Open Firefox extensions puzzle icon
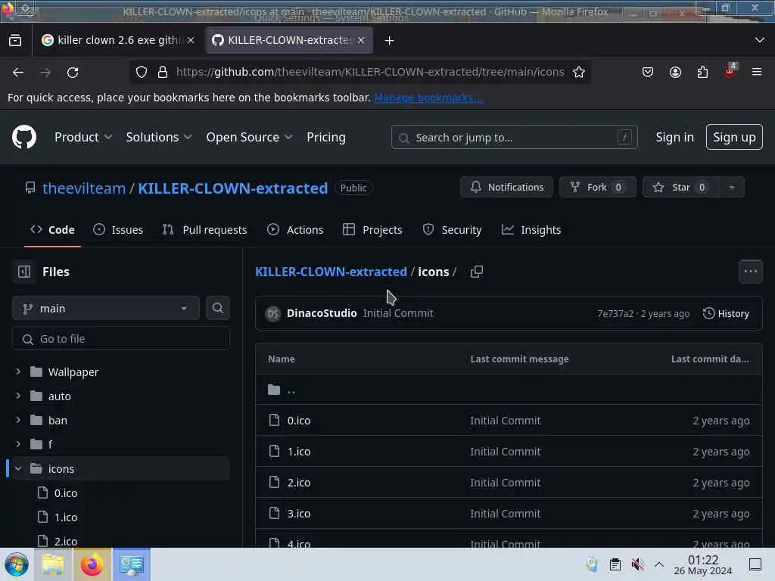The height and width of the screenshot is (581, 775). pos(702,72)
